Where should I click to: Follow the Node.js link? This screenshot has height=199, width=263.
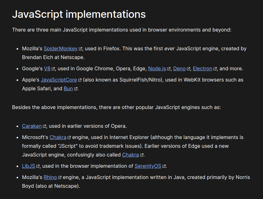click(x=157, y=69)
